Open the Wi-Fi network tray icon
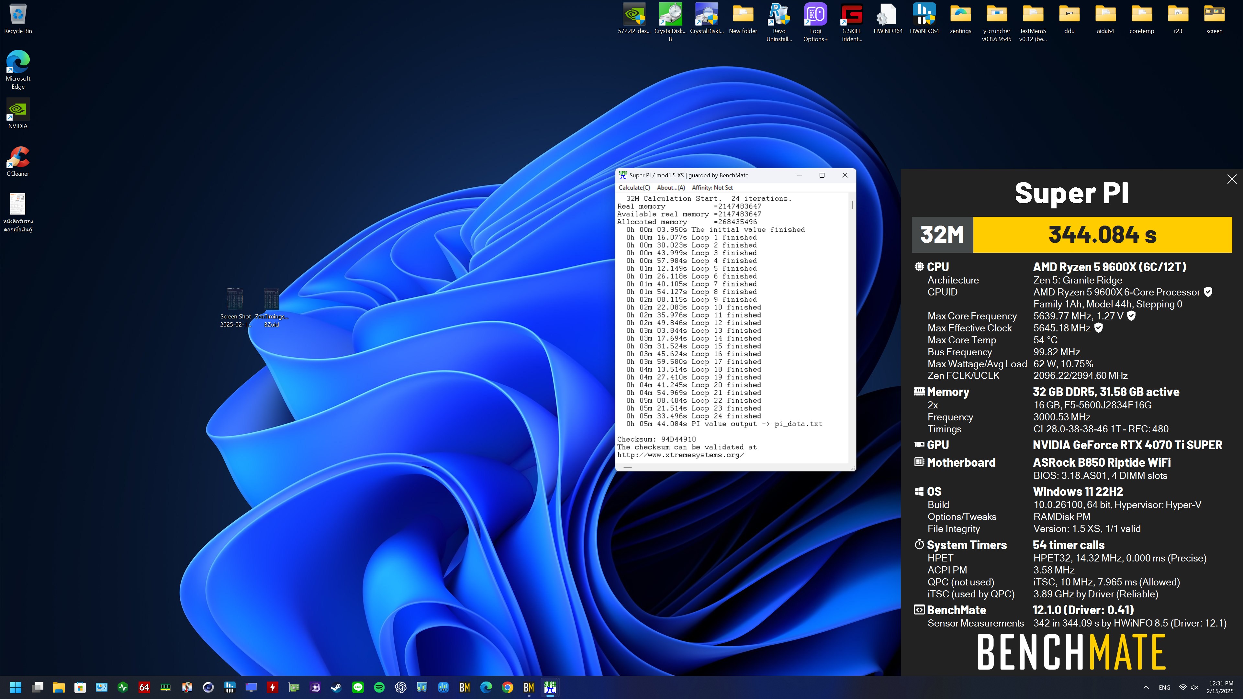The width and height of the screenshot is (1243, 699). click(1183, 687)
